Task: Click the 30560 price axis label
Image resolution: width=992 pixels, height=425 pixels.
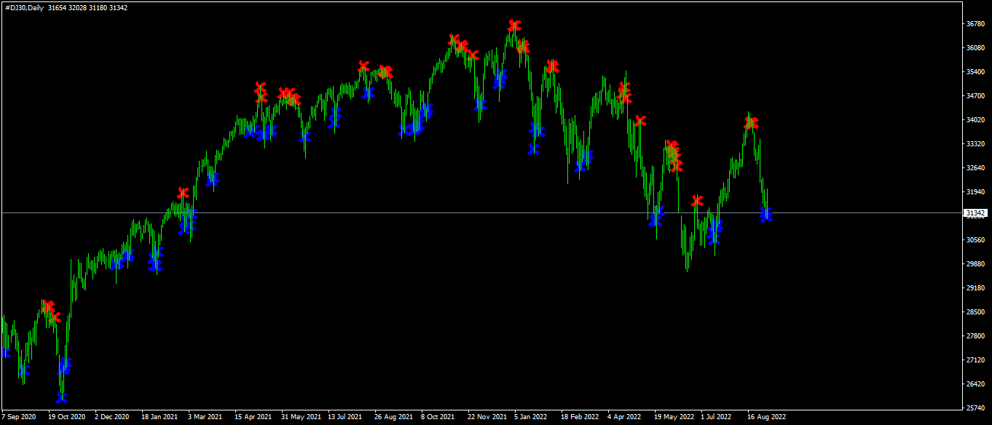Action: (975, 240)
